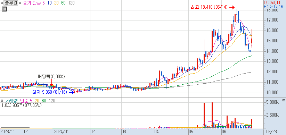Select the gray 120 volume MA label
The image size is (286, 135).
point(52,101)
